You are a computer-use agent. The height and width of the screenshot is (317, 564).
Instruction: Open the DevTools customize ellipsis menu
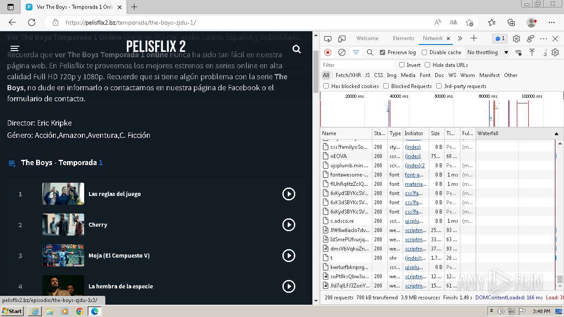[x=544, y=39]
